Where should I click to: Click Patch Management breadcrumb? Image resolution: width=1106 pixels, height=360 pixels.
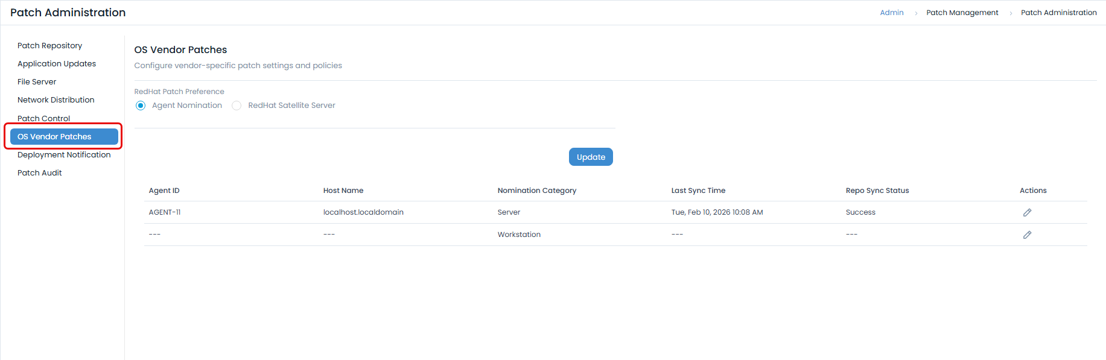click(x=962, y=13)
